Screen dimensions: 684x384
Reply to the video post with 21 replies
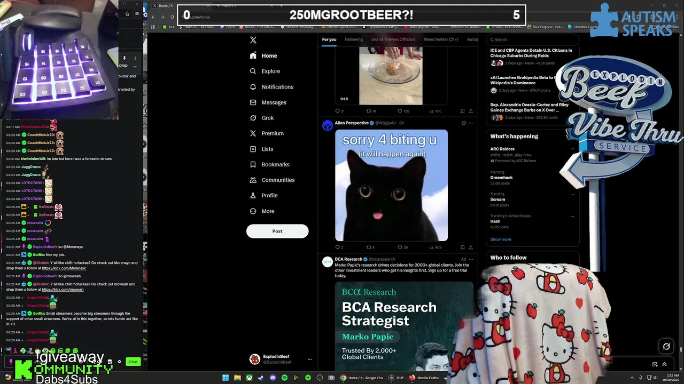point(339,111)
